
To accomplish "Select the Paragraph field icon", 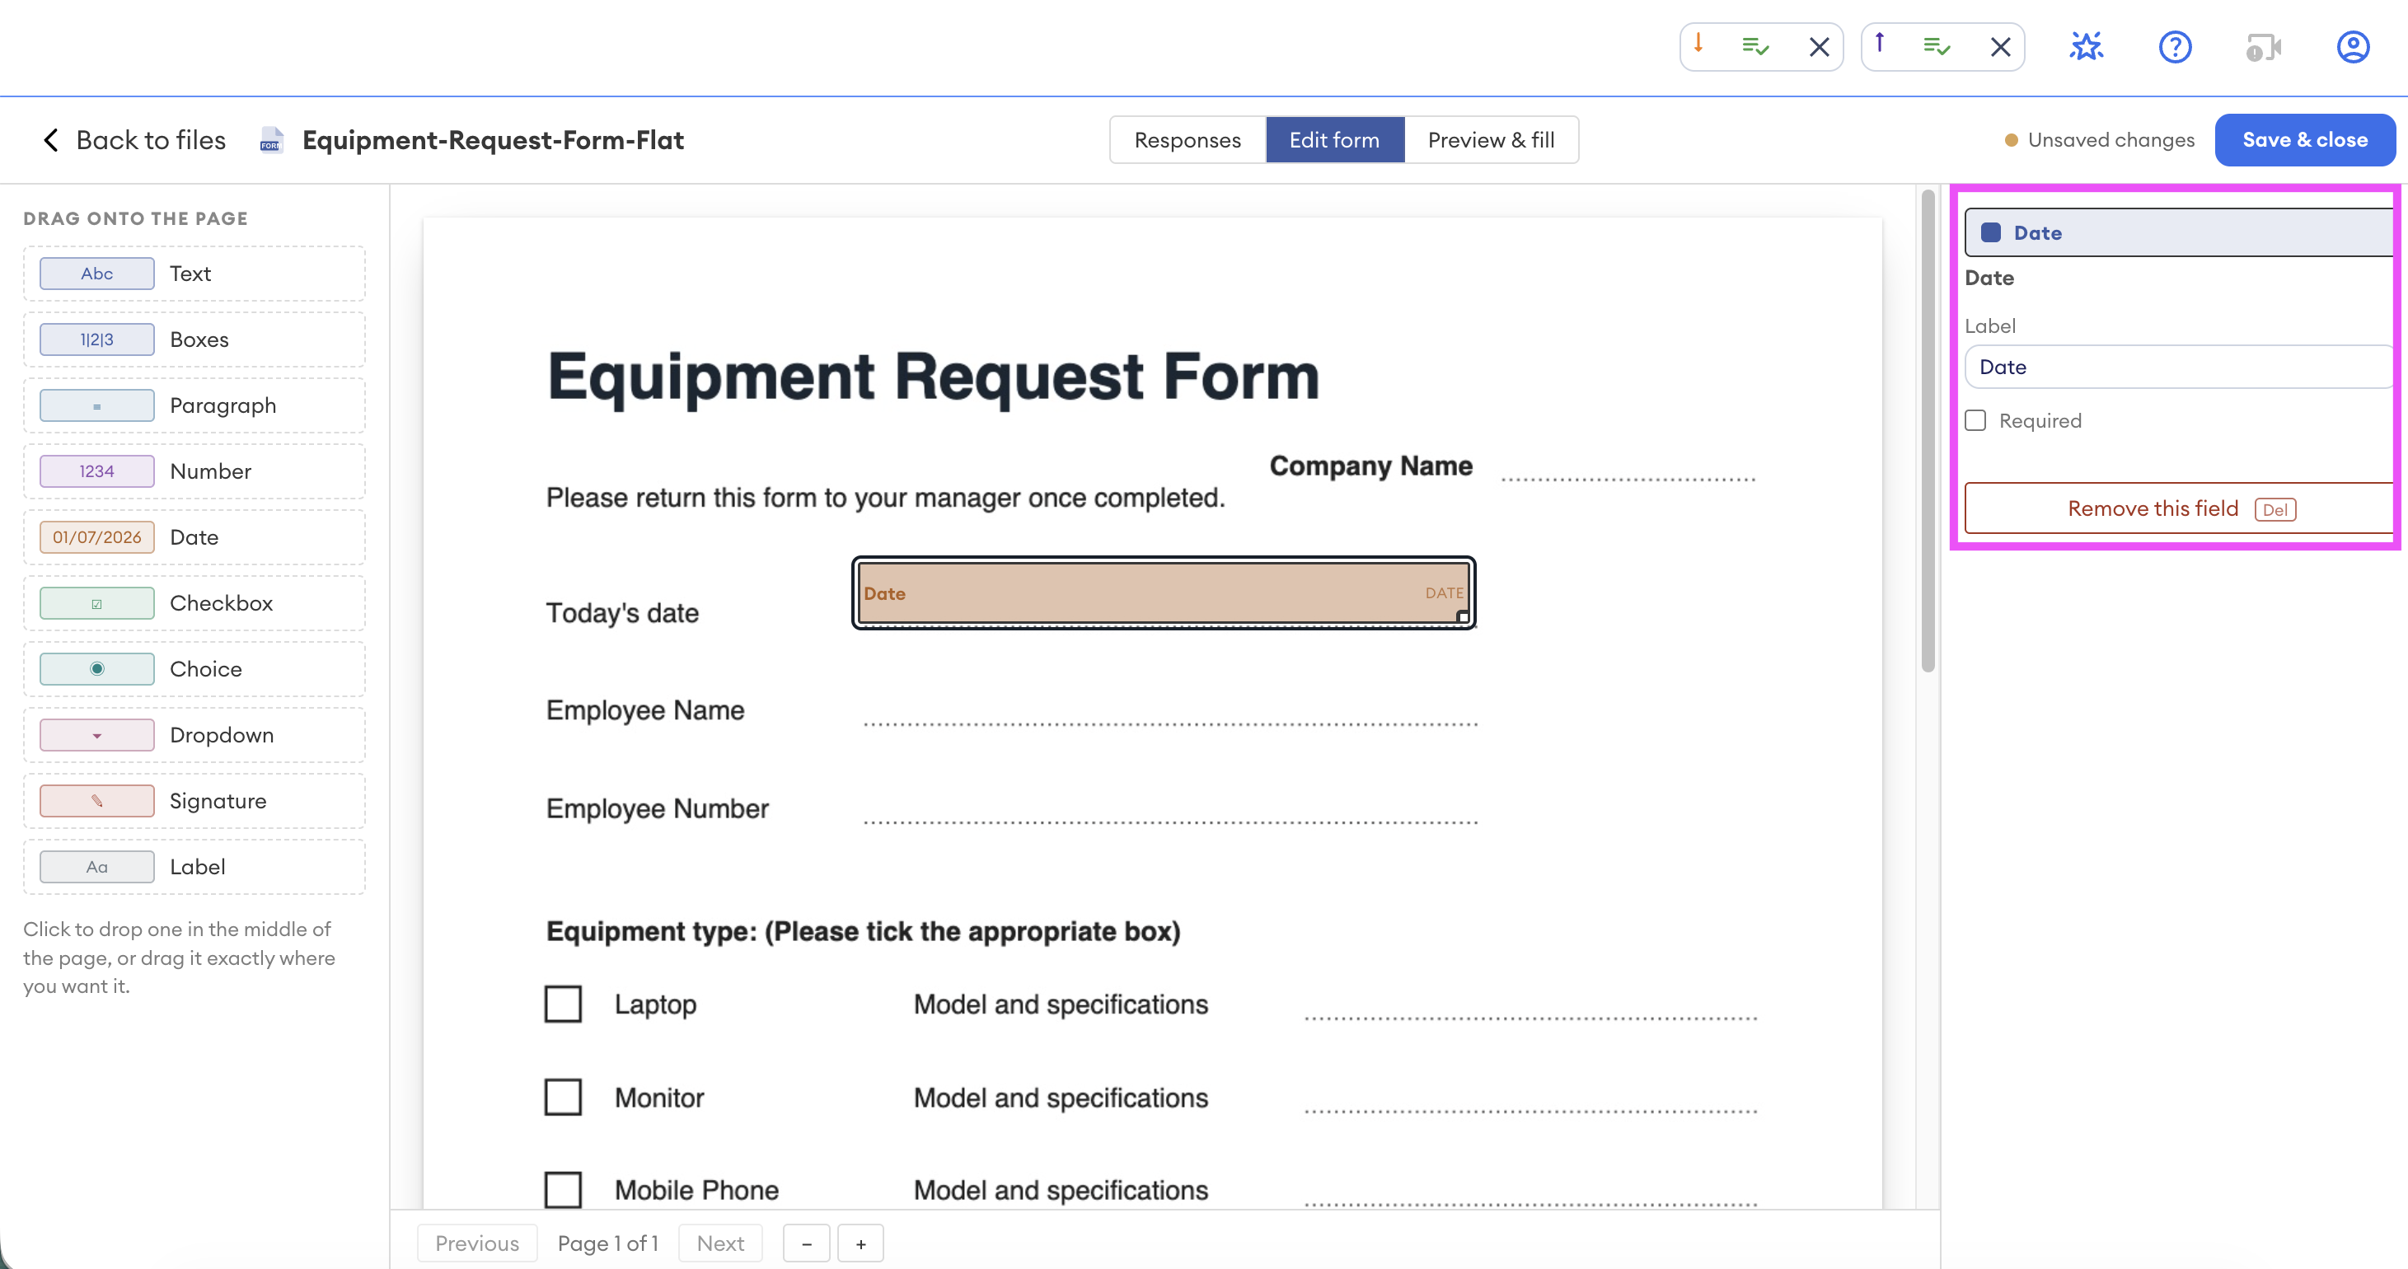I will click(97, 405).
